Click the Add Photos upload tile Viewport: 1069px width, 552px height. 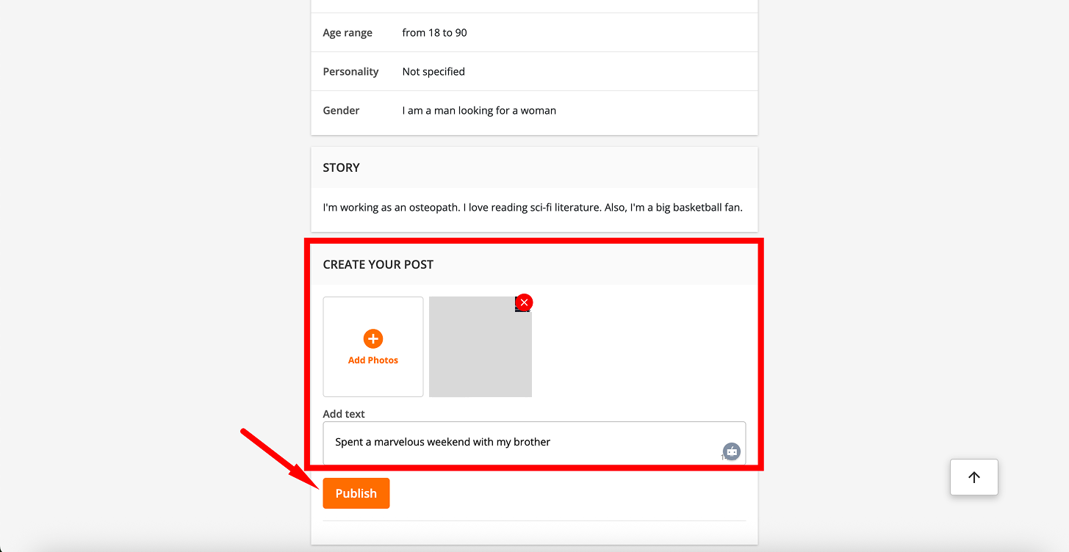click(x=372, y=346)
